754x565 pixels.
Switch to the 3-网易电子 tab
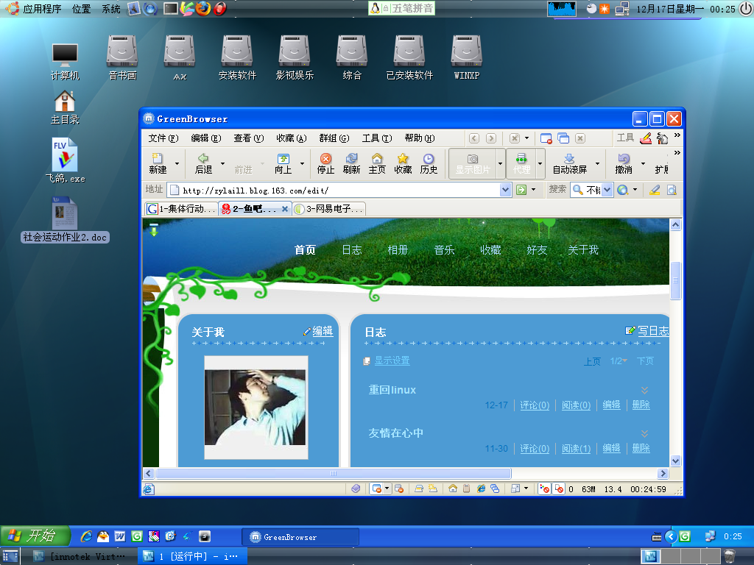[x=329, y=208]
